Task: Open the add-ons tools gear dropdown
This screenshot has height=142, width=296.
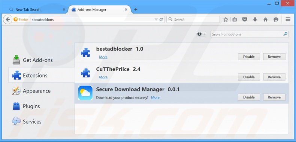Action: 201,34
